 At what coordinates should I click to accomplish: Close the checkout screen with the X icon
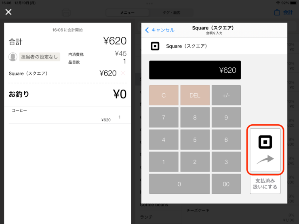click(x=8, y=12)
